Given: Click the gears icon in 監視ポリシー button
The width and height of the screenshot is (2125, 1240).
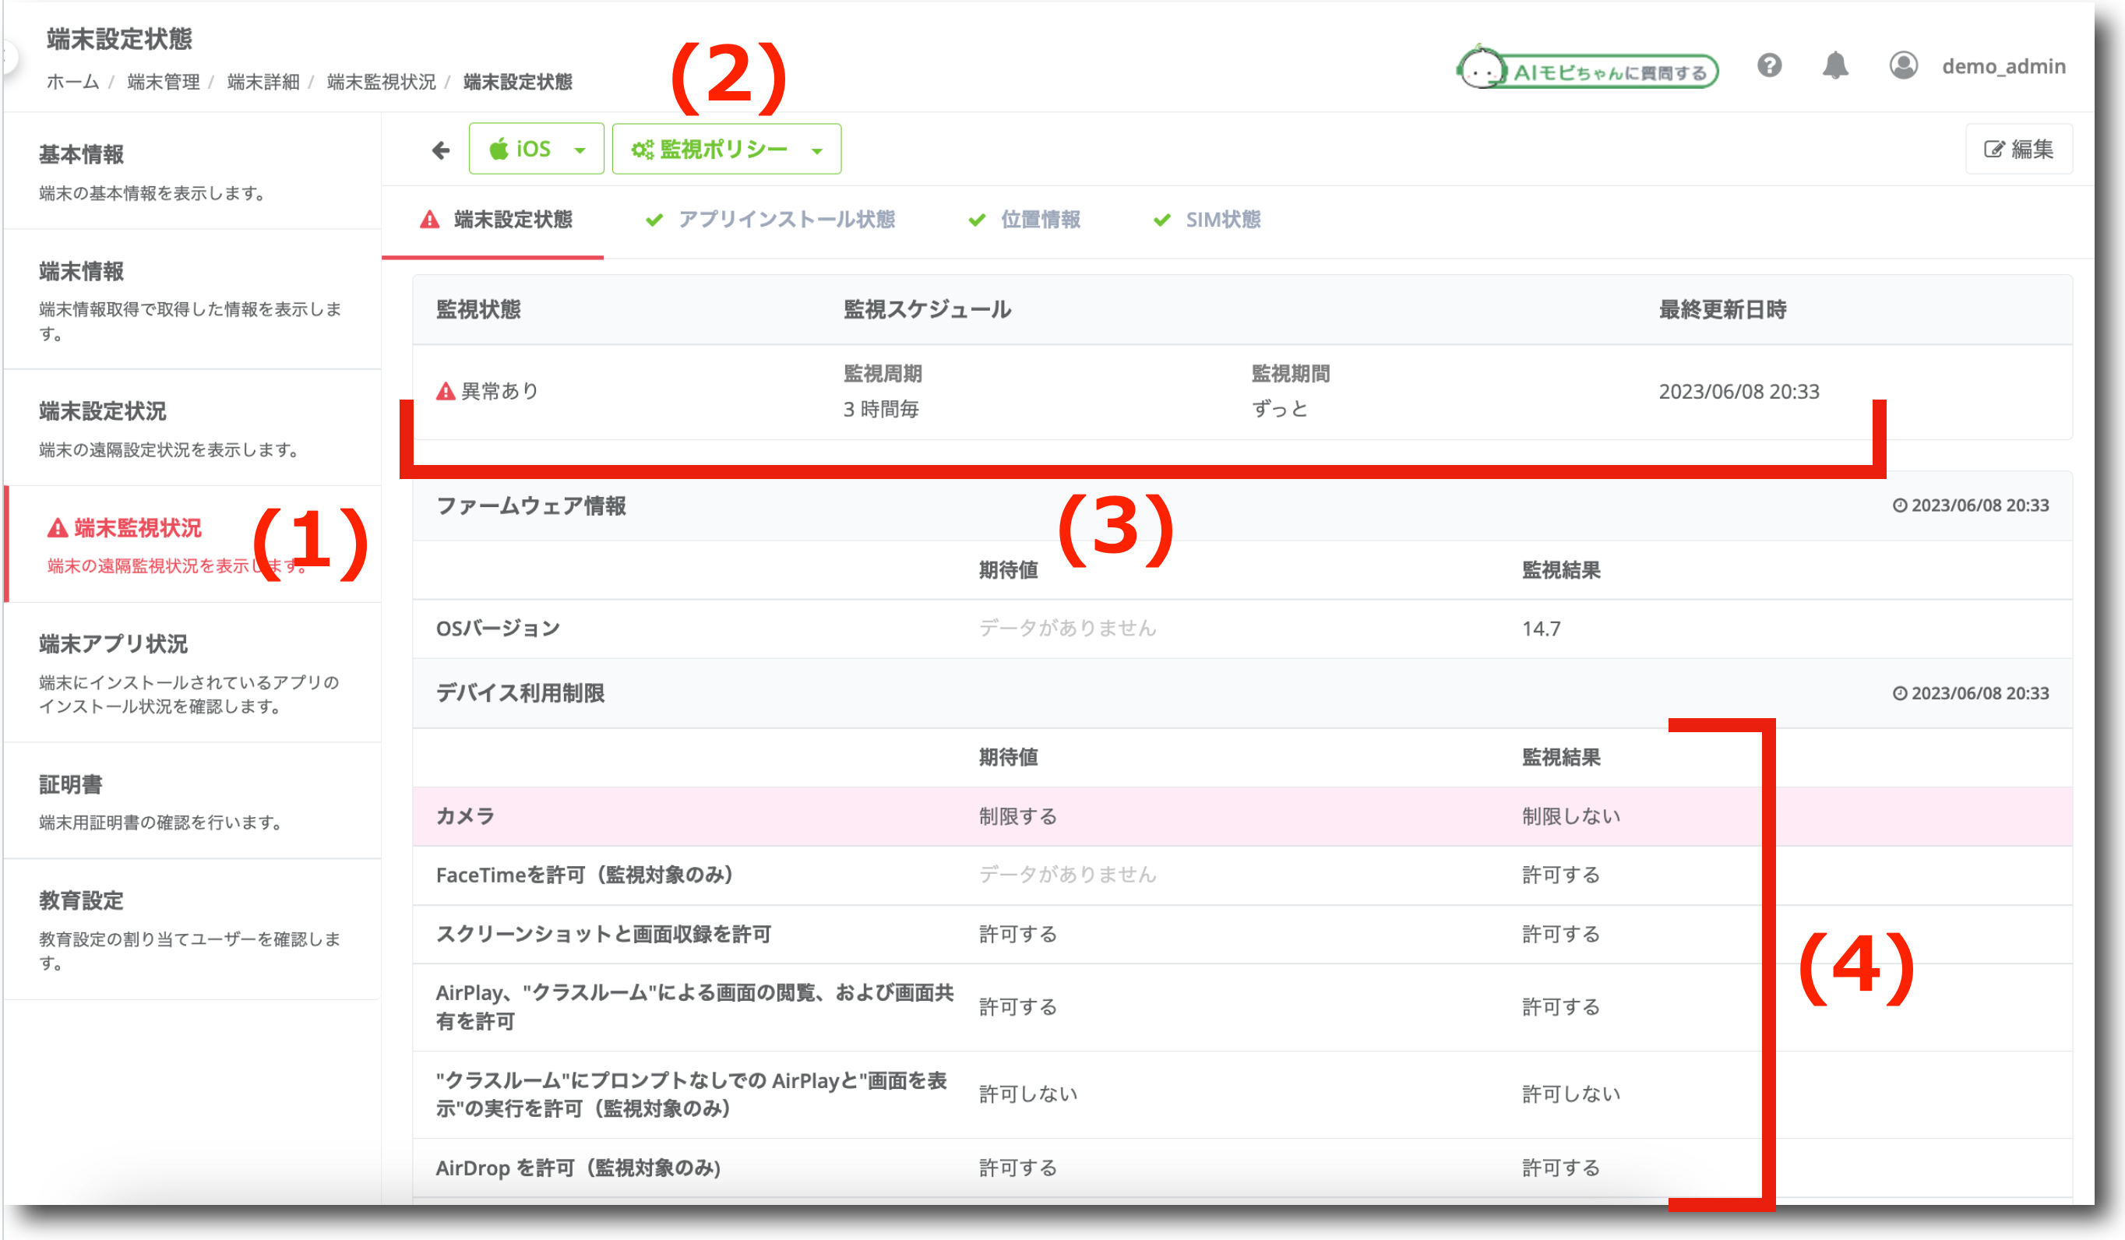Looking at the screenshot, I should [x=643, y=150].
